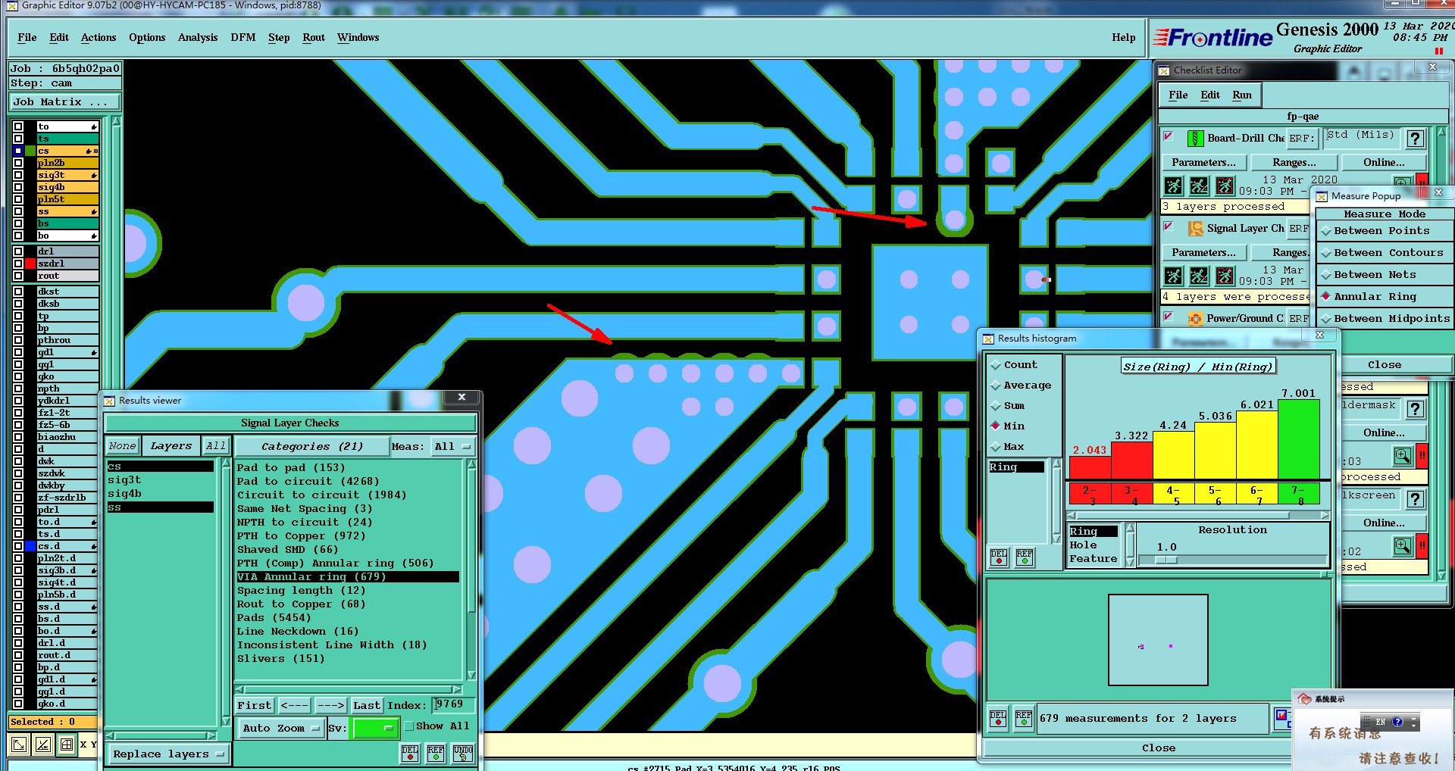This screenshot has height=771, width=1455.
Task: Click the Signal Layer Check orange icon
Action: [1195, 229]
